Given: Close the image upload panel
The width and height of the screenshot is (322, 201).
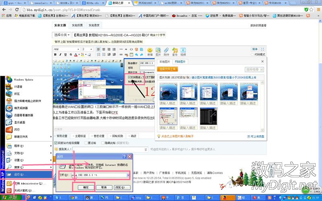Looking at the screenshot, I should click(x=262, y=62).
